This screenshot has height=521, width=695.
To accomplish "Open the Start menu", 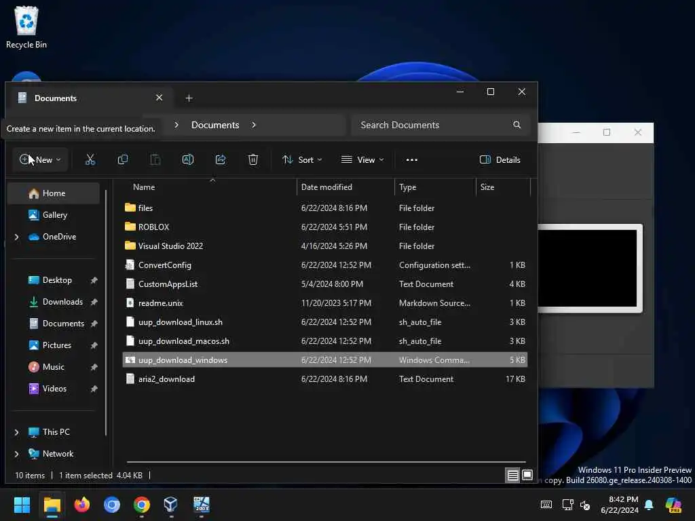I will pyautogui.click(x=22, y=505).
